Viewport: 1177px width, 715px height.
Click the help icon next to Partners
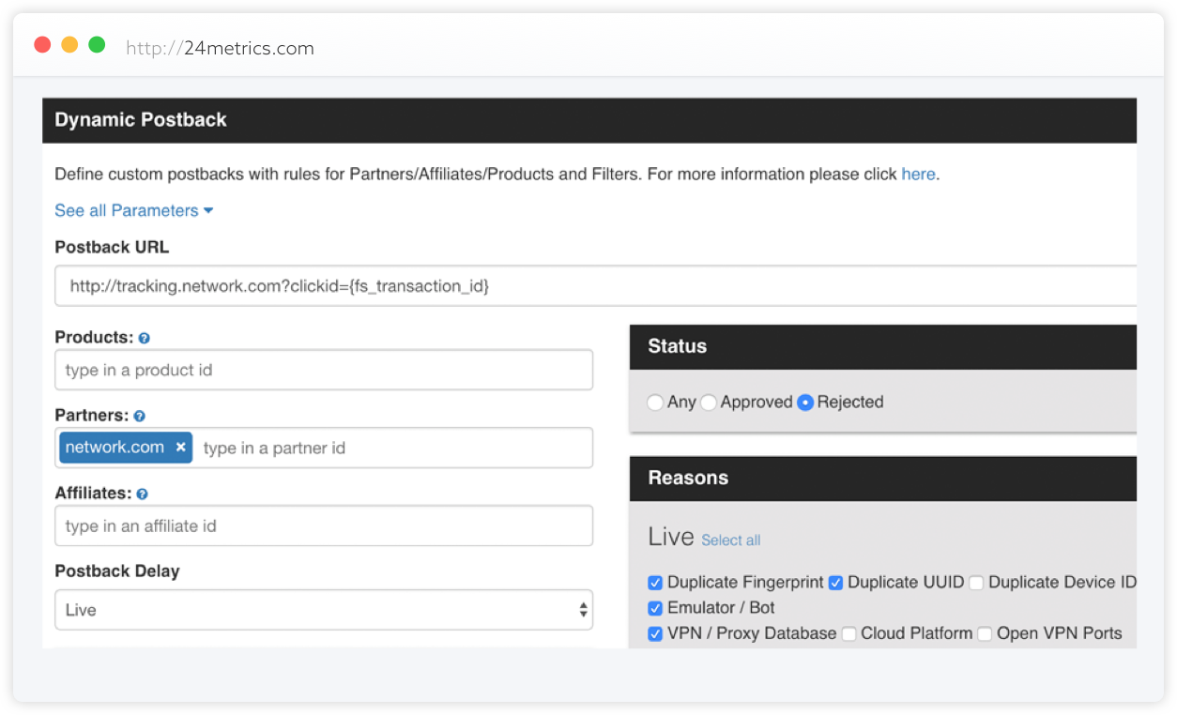pos(140,416)
